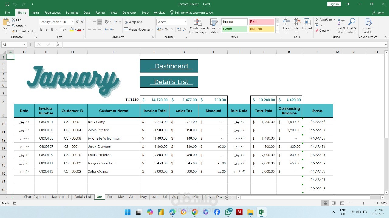Viewport: 389px width, 218px height.
Task: Open Conditional Formatting icon in Styles
Action: [x=198, y=23]
